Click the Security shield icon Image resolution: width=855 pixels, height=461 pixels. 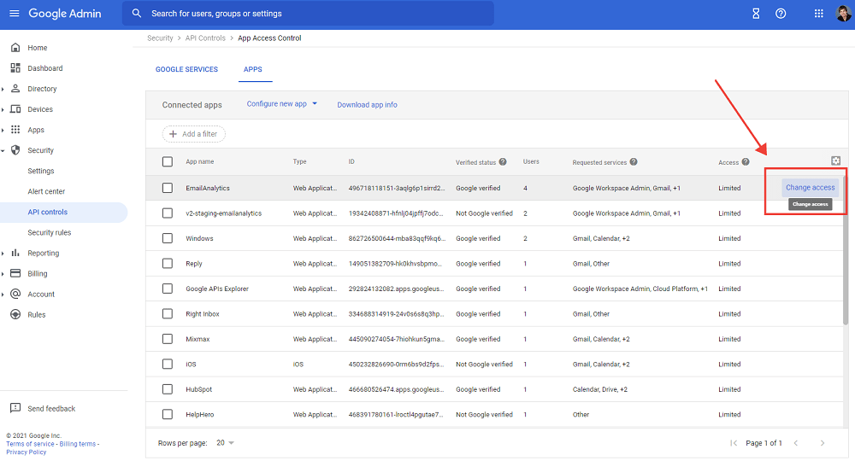[15, 149]
